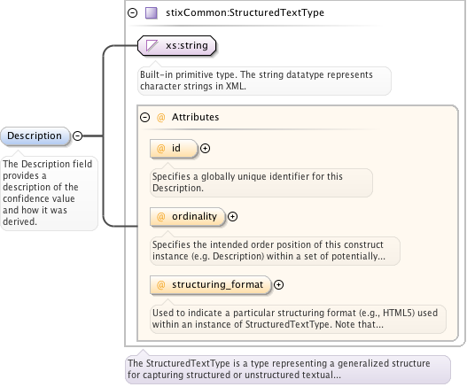Viewport: 467px width, 387px height.
Task: Expand the id attribute details
Action: pyautogui.click(x=205, y=148)
